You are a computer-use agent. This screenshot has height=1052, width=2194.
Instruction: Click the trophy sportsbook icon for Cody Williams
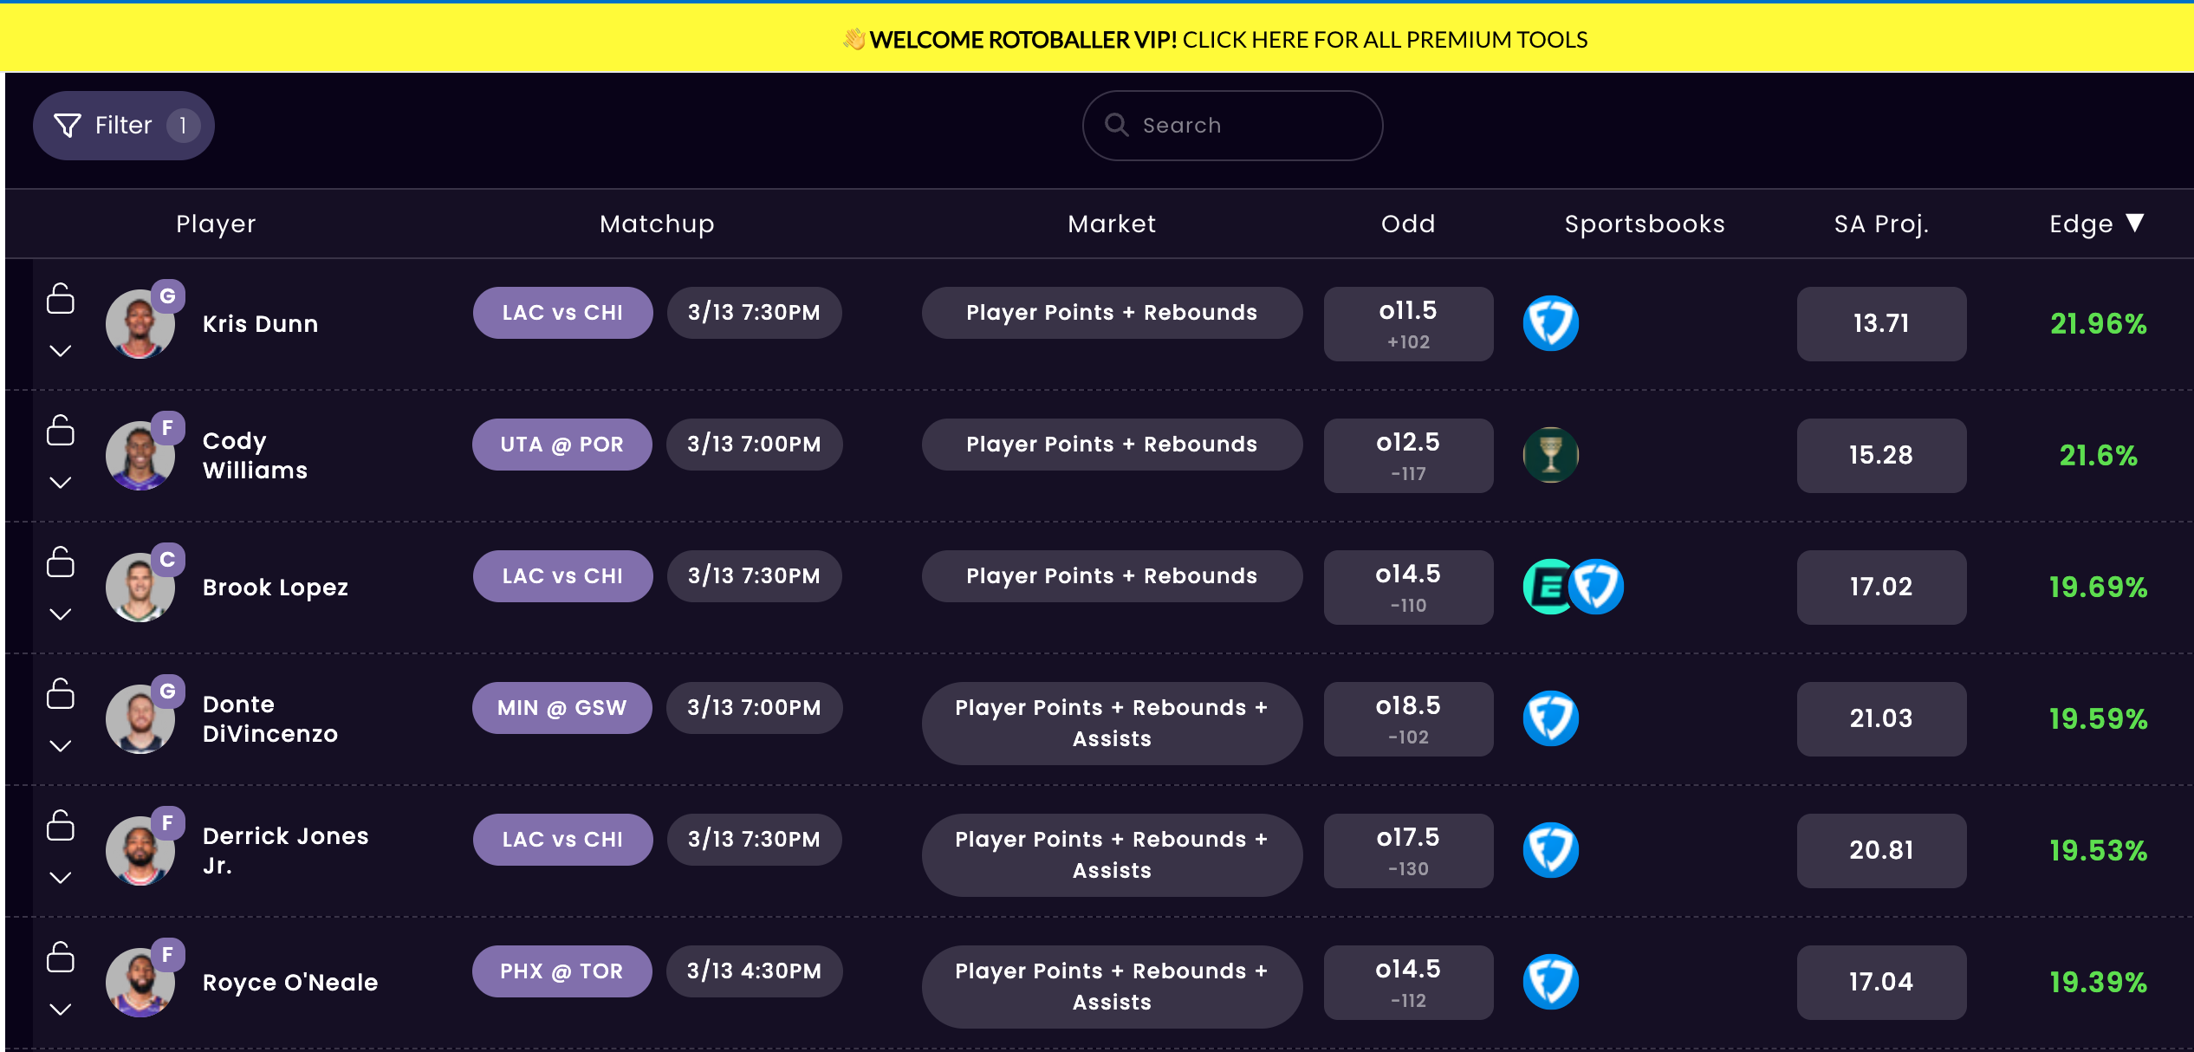pos(1550,455)
